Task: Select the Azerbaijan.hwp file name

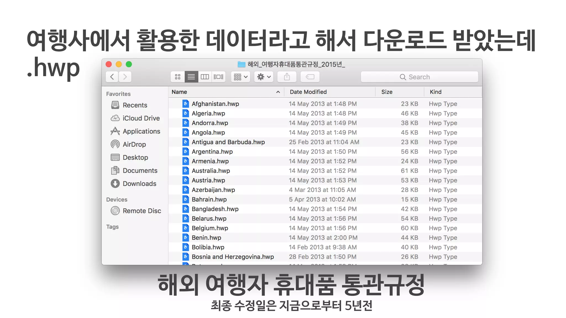Action: [x=213, y=190]
